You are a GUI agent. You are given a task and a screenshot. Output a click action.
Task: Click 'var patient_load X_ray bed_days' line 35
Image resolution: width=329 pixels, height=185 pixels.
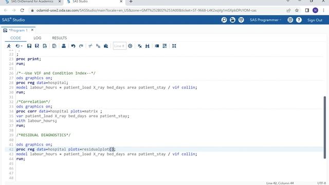pos(73,116)
